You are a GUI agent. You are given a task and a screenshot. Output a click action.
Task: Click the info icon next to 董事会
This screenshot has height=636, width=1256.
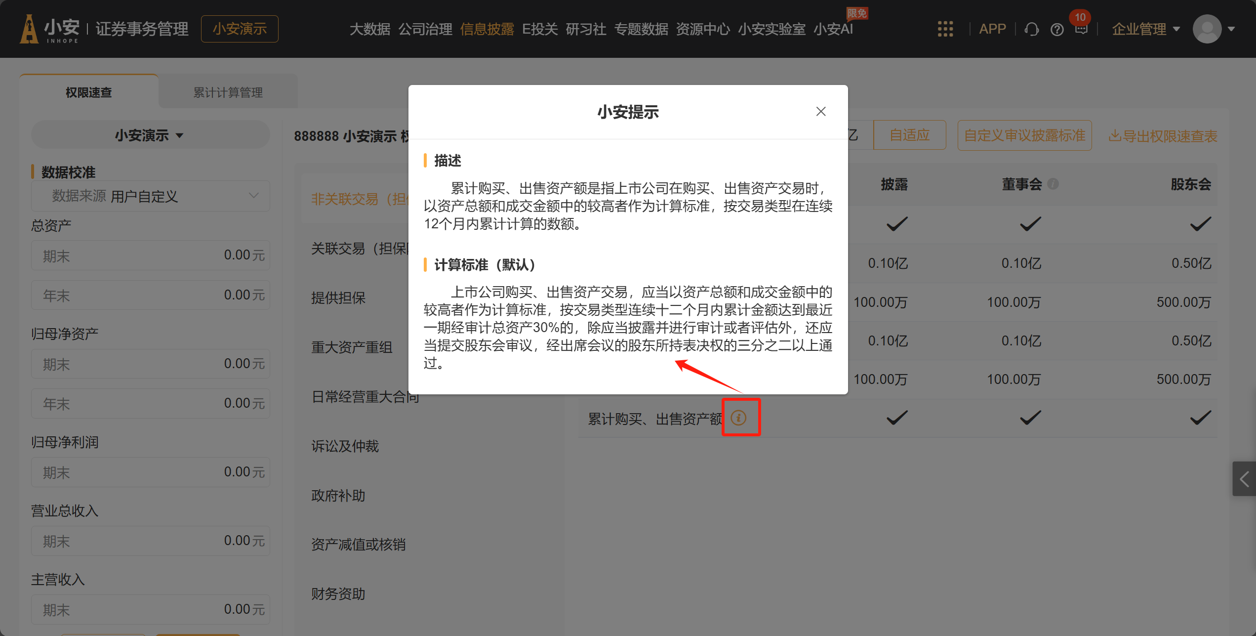click(1053, 184)
